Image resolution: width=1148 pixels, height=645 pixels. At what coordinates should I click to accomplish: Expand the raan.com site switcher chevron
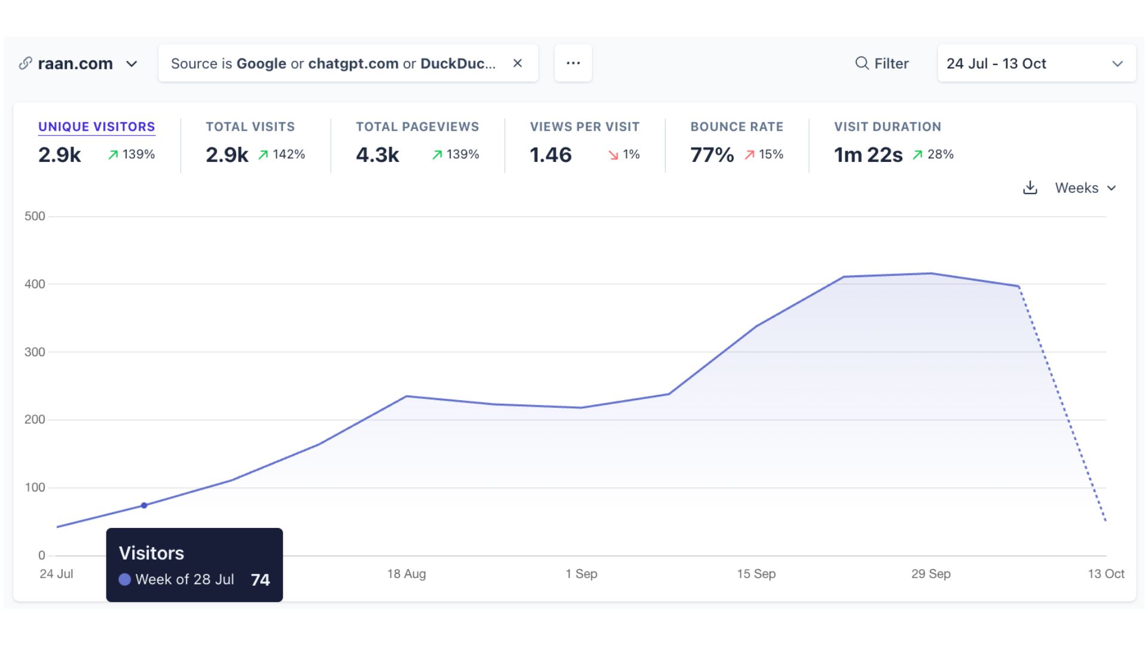tap(132, 64)
